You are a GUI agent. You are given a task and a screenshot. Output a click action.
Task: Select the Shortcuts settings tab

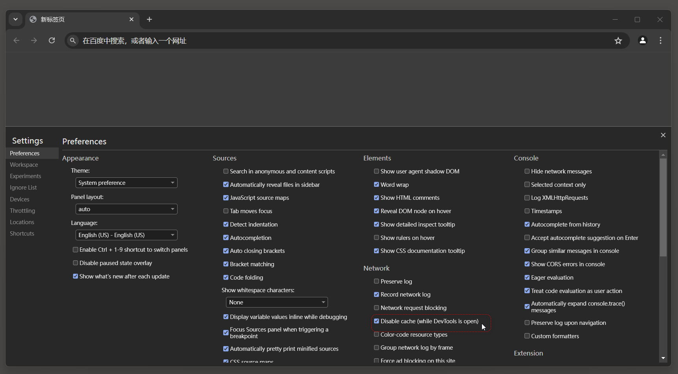point(32,234)
